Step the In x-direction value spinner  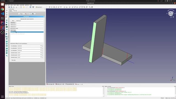tap(42, 46)
